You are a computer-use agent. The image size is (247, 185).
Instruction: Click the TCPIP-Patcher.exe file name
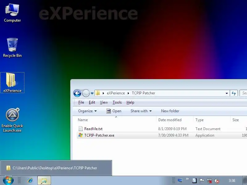click(x=99, y=135)
